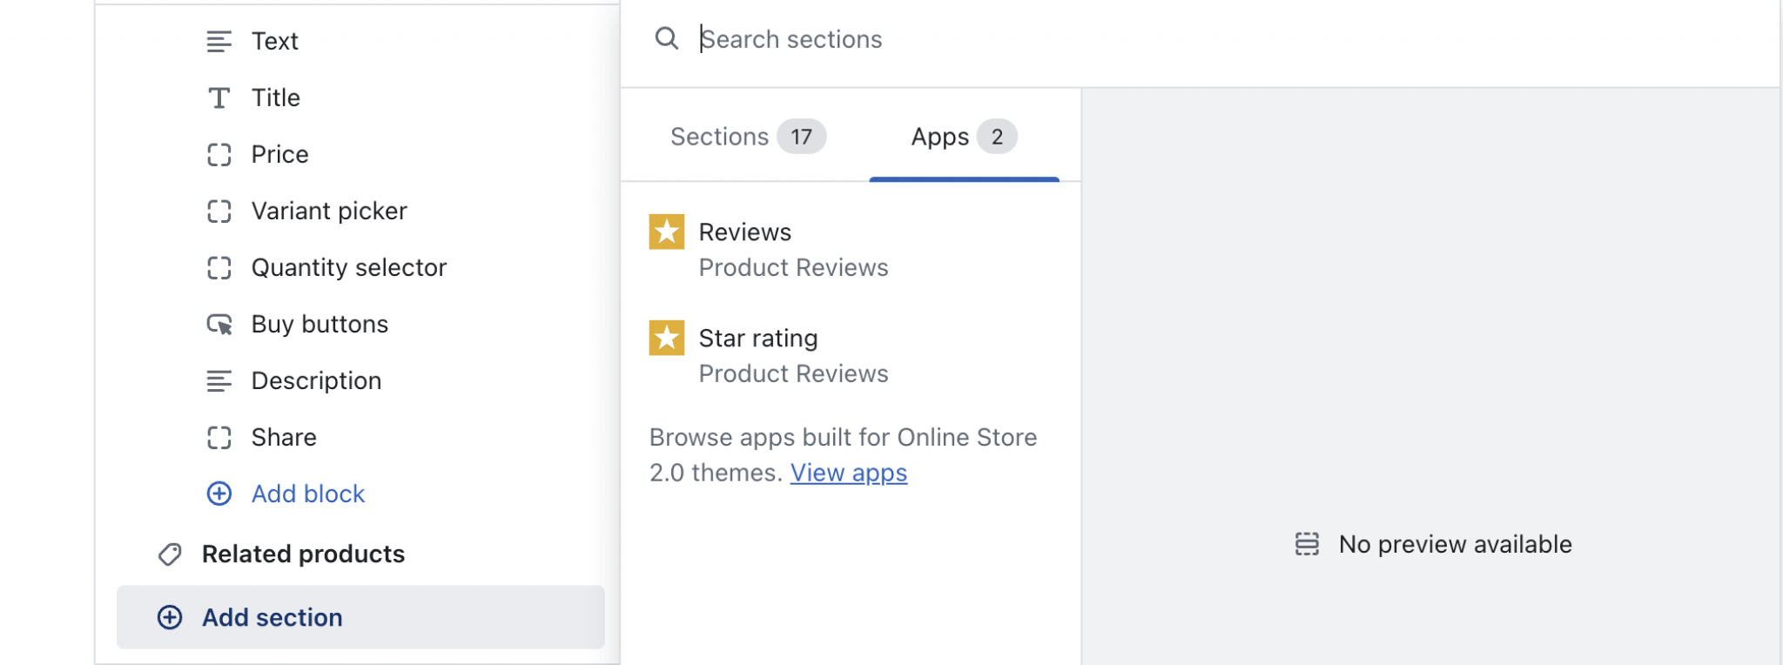
Task: Click the plus circle icon for Add block
Action: point(219,494)
